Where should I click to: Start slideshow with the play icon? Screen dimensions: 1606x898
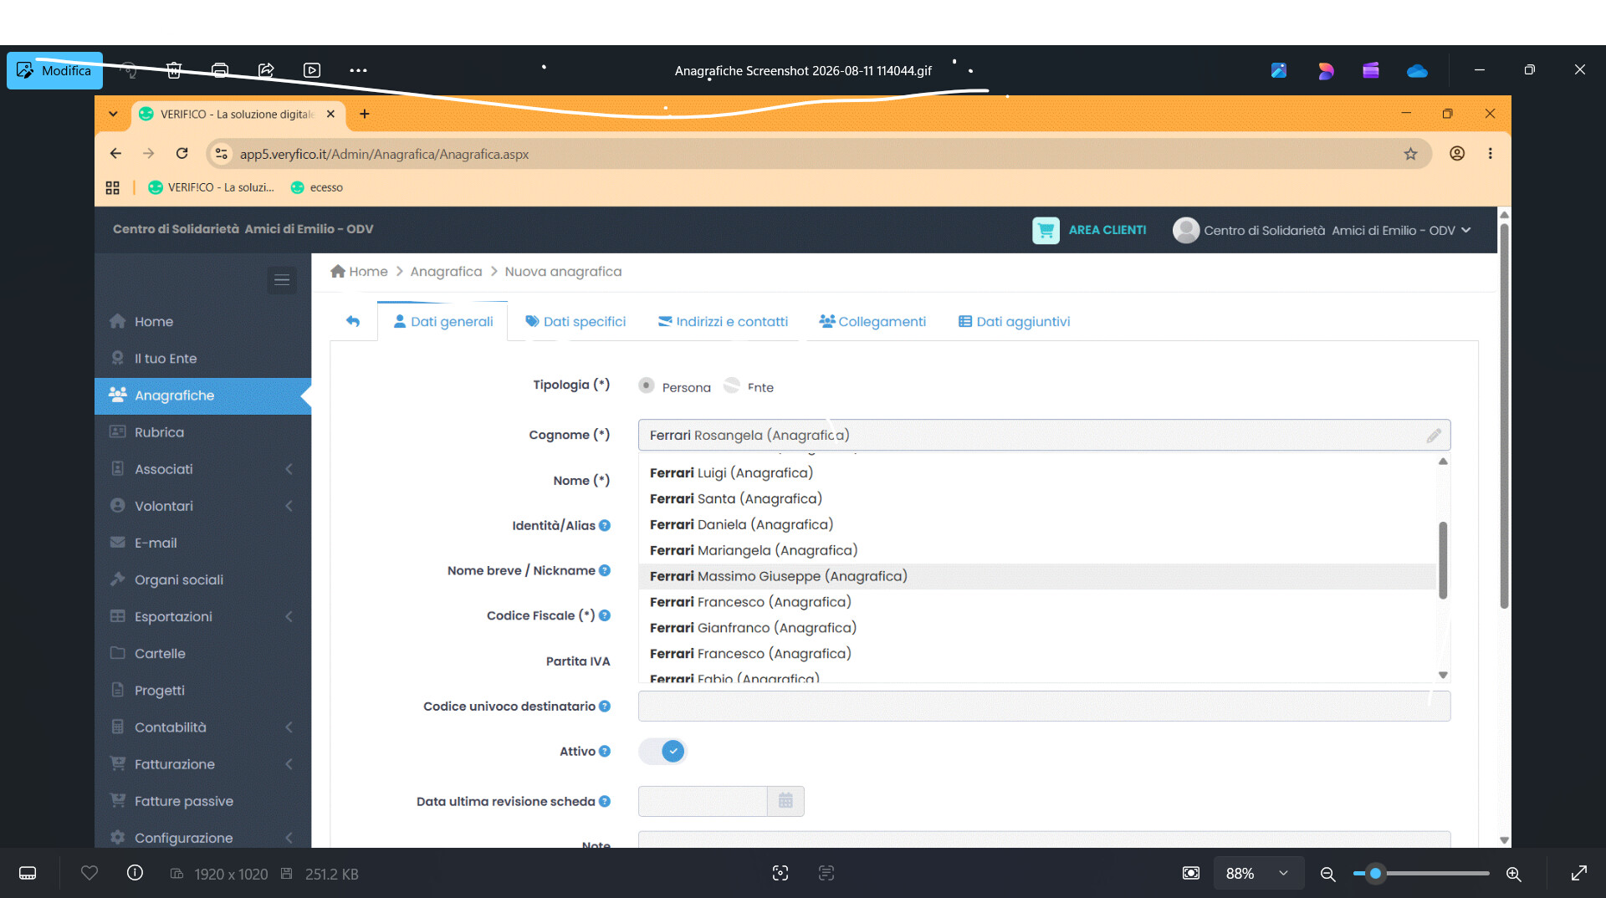[312, 70]
